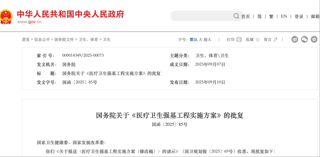Click the national emblem logo
Image resolution: width=320 pixels, height=157 pixels.
tap(7, 17)
